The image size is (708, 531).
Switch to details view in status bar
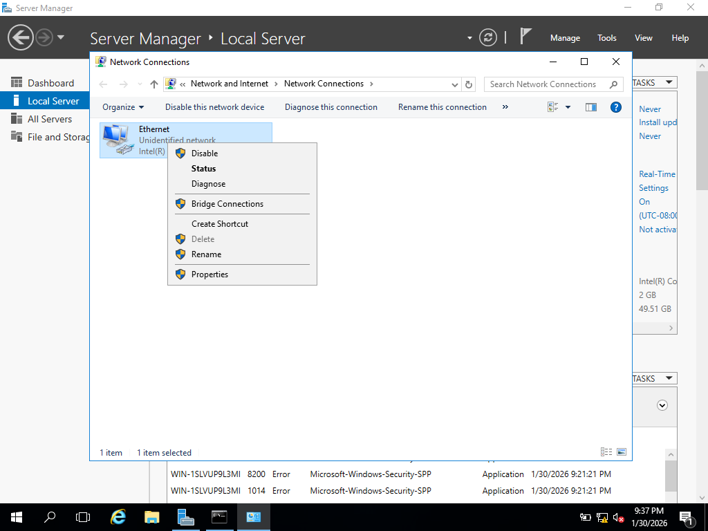coord(606,452)
